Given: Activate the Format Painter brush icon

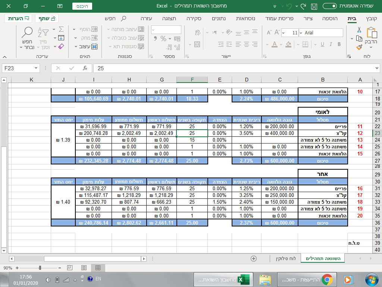Looking at the screenshot, I should coord(359,47).
